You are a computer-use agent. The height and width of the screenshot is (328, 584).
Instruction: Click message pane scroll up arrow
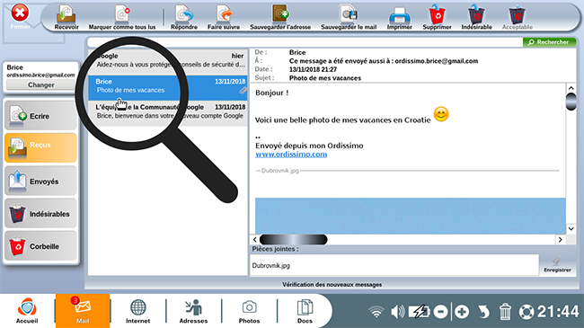point(571,88)
